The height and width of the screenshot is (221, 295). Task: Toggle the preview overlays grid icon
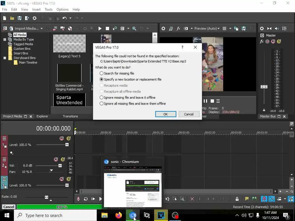224,28
